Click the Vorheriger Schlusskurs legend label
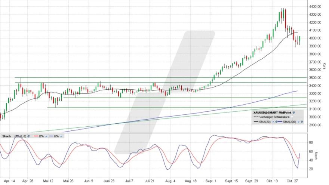Screen dimensions: 329x185 tap(274, 117)
